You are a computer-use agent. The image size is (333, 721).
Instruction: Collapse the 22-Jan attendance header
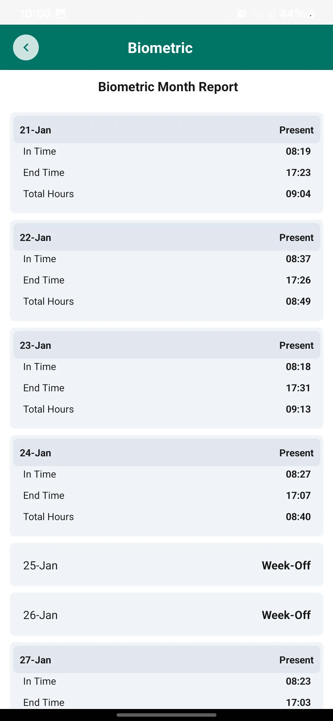pyautogui.click(x=166, y=237)
